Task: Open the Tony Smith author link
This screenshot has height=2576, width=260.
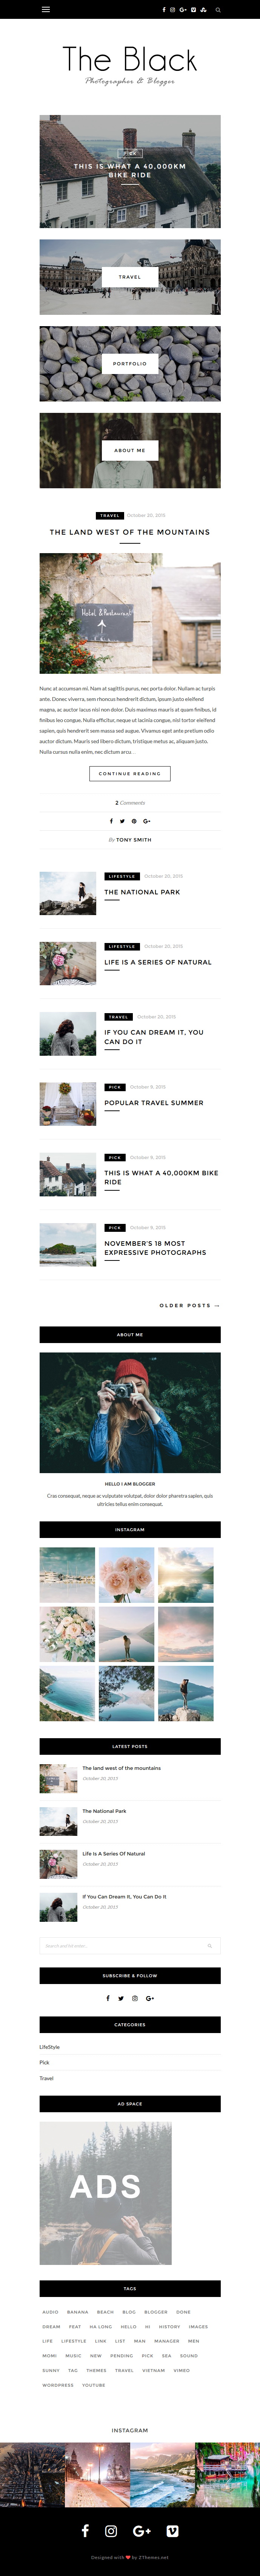Action: coord(133,840)
